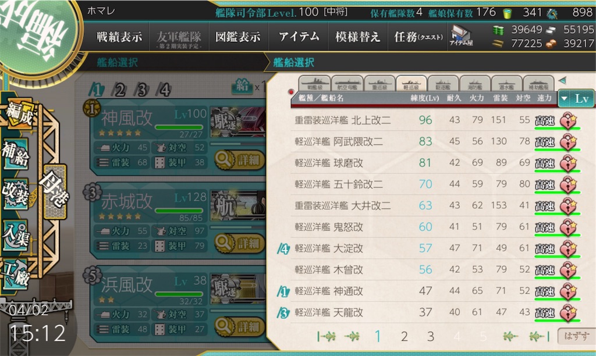
Task: Open the 入渠 docking sidebar icon
Action: point(15,235)
